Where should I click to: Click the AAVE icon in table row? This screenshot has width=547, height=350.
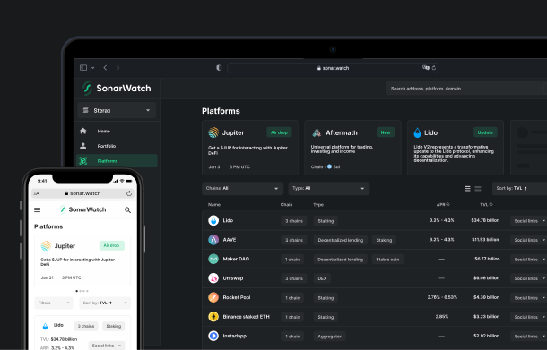[213, 240]
